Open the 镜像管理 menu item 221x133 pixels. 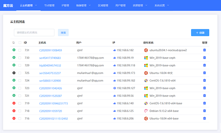81,5
